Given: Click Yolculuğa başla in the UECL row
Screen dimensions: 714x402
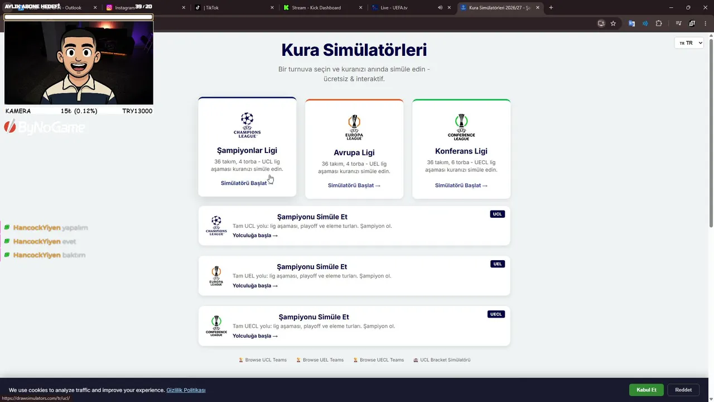Looking at the screenshot, I should tap(255, 336).
